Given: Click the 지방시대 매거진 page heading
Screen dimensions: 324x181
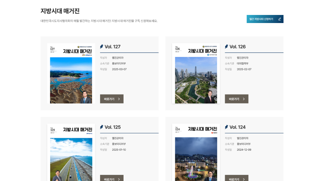Looking at the screenshot, I should (60, 11).
